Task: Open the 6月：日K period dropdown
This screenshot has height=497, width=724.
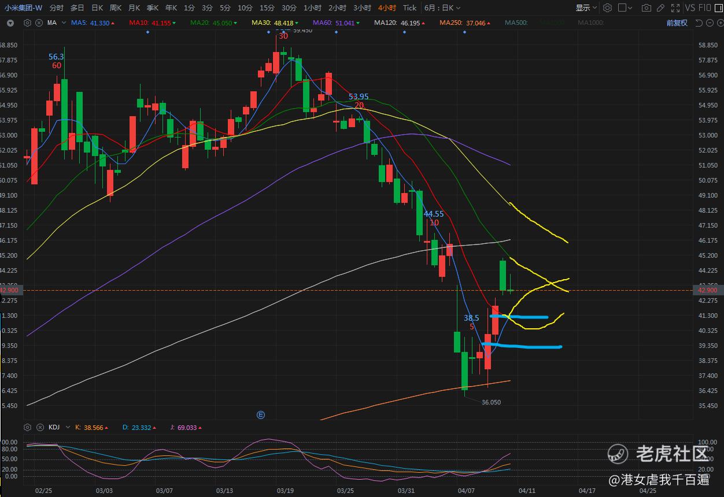Action: 442,8
